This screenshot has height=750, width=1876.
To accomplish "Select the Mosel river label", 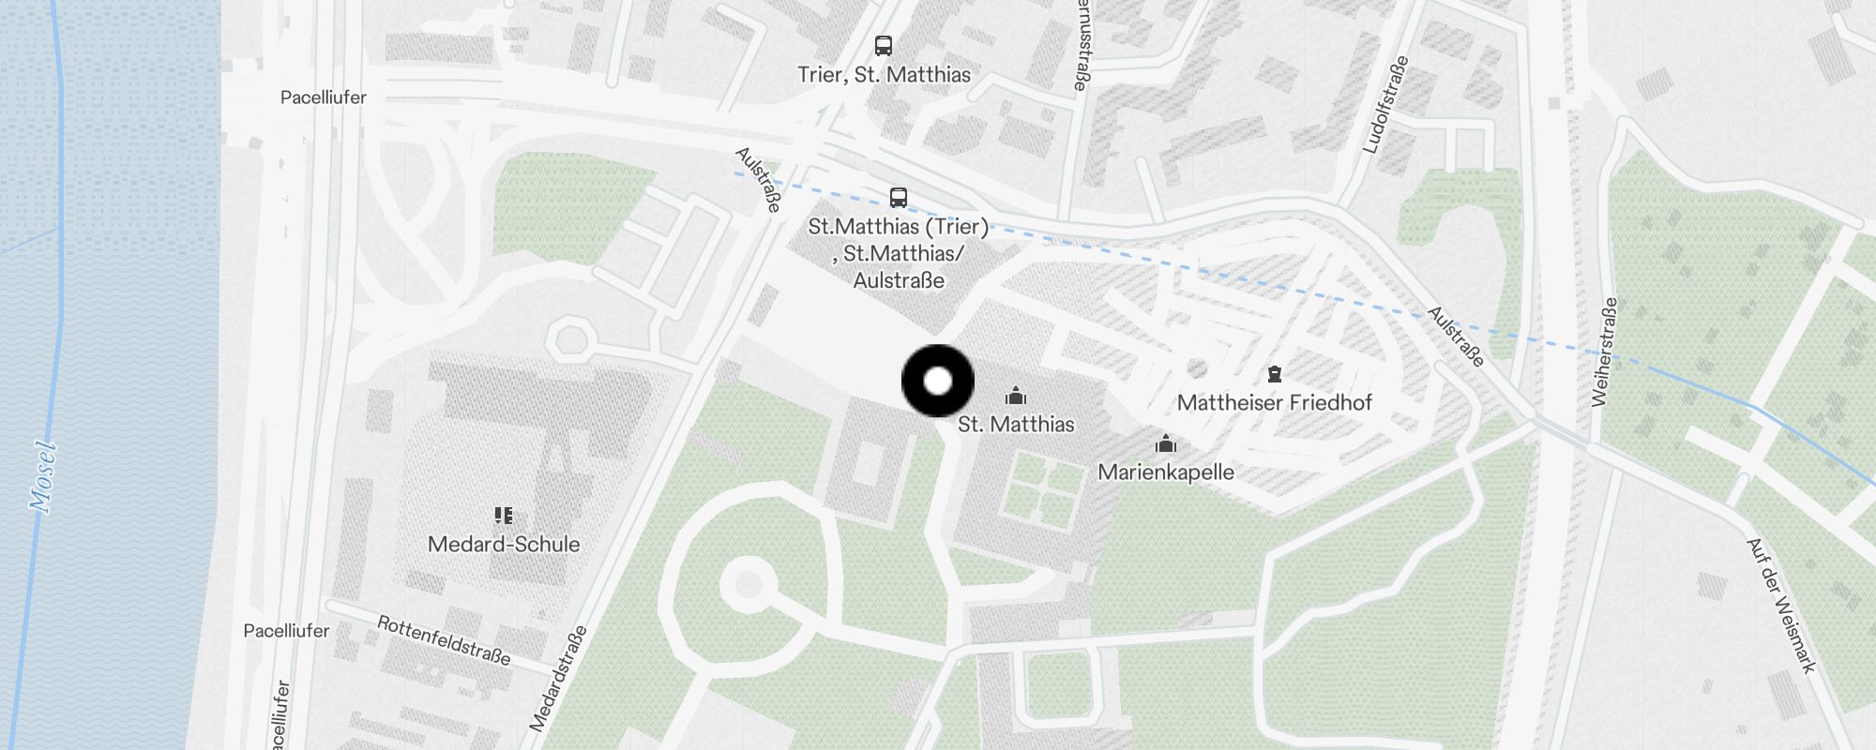I will pyautogui.click(x=43, y=477).
